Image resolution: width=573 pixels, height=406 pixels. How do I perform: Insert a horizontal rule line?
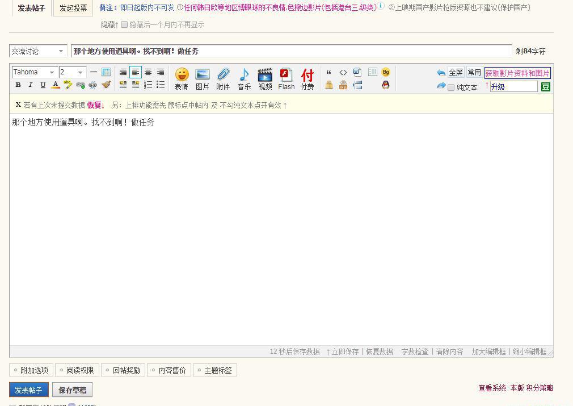(94, 72)
